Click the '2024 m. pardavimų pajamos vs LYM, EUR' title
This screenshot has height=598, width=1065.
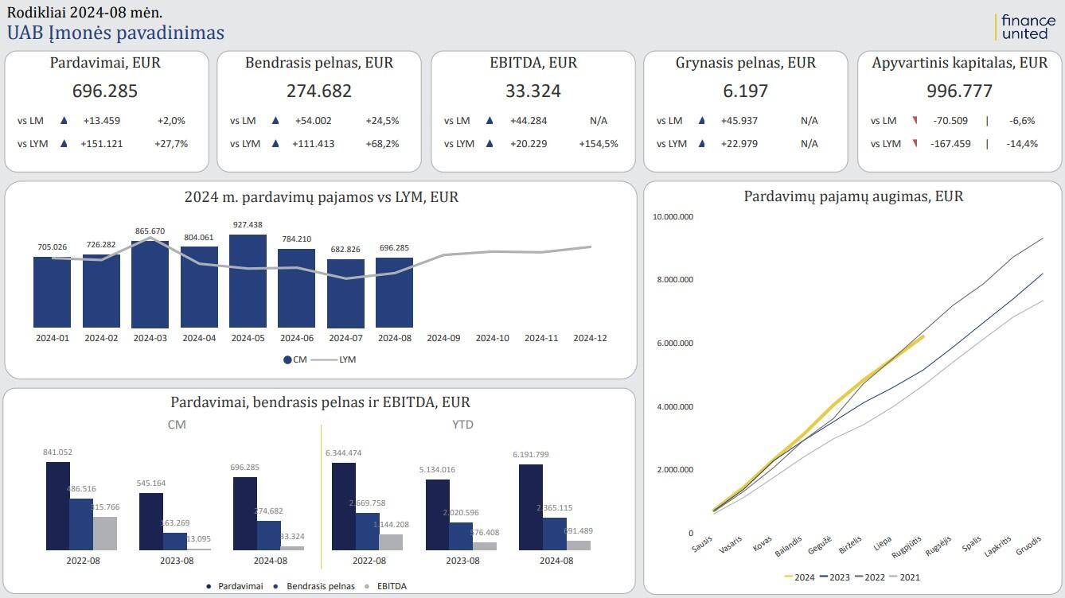(322, 196)
